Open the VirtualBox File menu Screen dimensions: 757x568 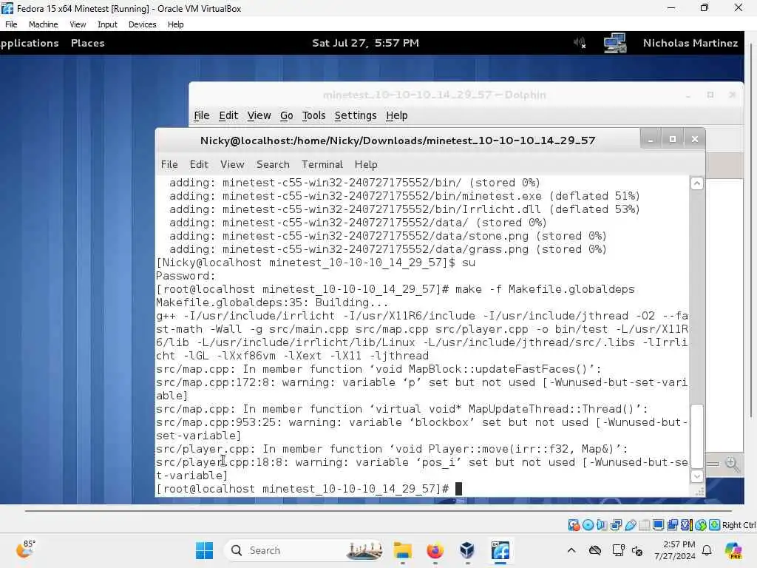coord(11,24)
